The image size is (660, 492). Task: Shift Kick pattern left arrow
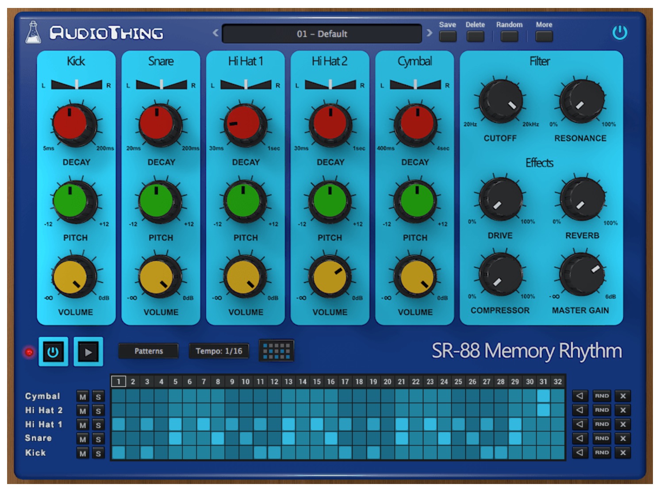pos(580,453)
